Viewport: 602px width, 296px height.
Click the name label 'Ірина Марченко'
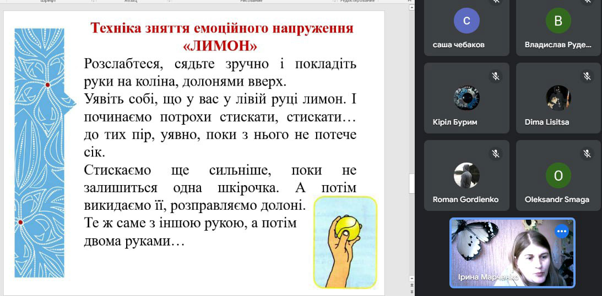point(488,277)
